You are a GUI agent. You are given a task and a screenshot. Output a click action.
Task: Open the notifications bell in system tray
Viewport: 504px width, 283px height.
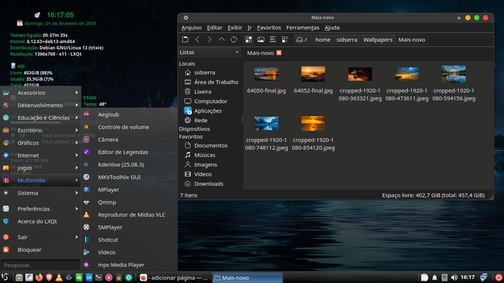tap(435, 277)
